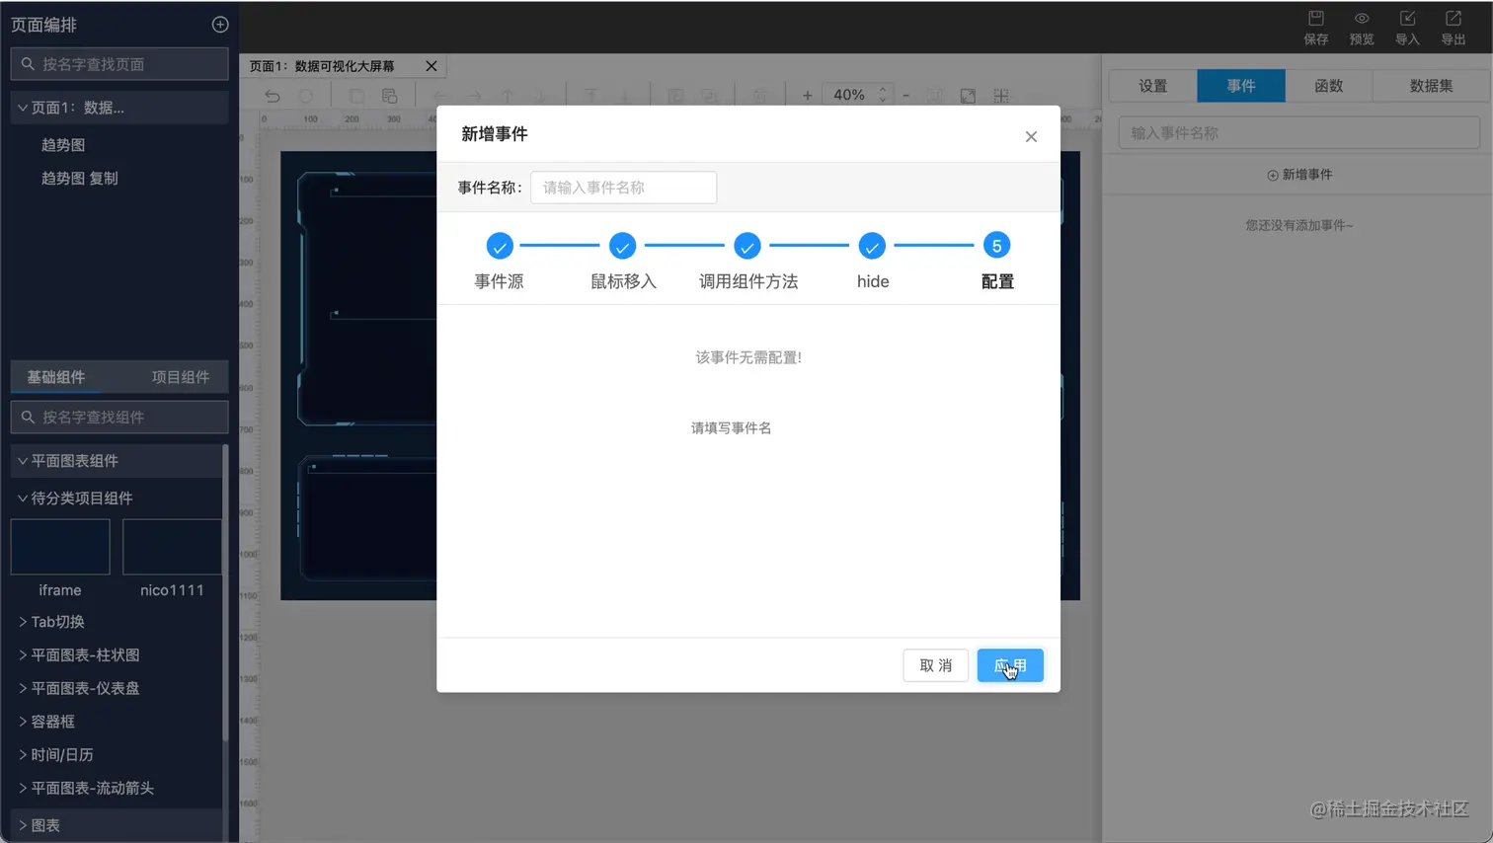Expand the 图表 group
1493x843 pixels.
23,825
